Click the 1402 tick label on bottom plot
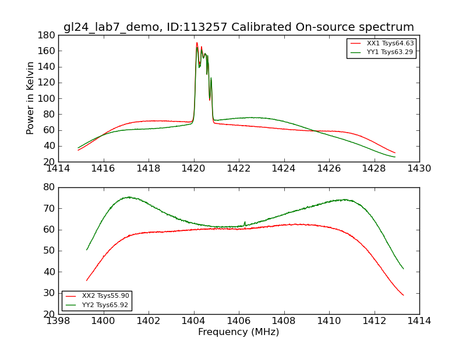 [x=149, y=321]
